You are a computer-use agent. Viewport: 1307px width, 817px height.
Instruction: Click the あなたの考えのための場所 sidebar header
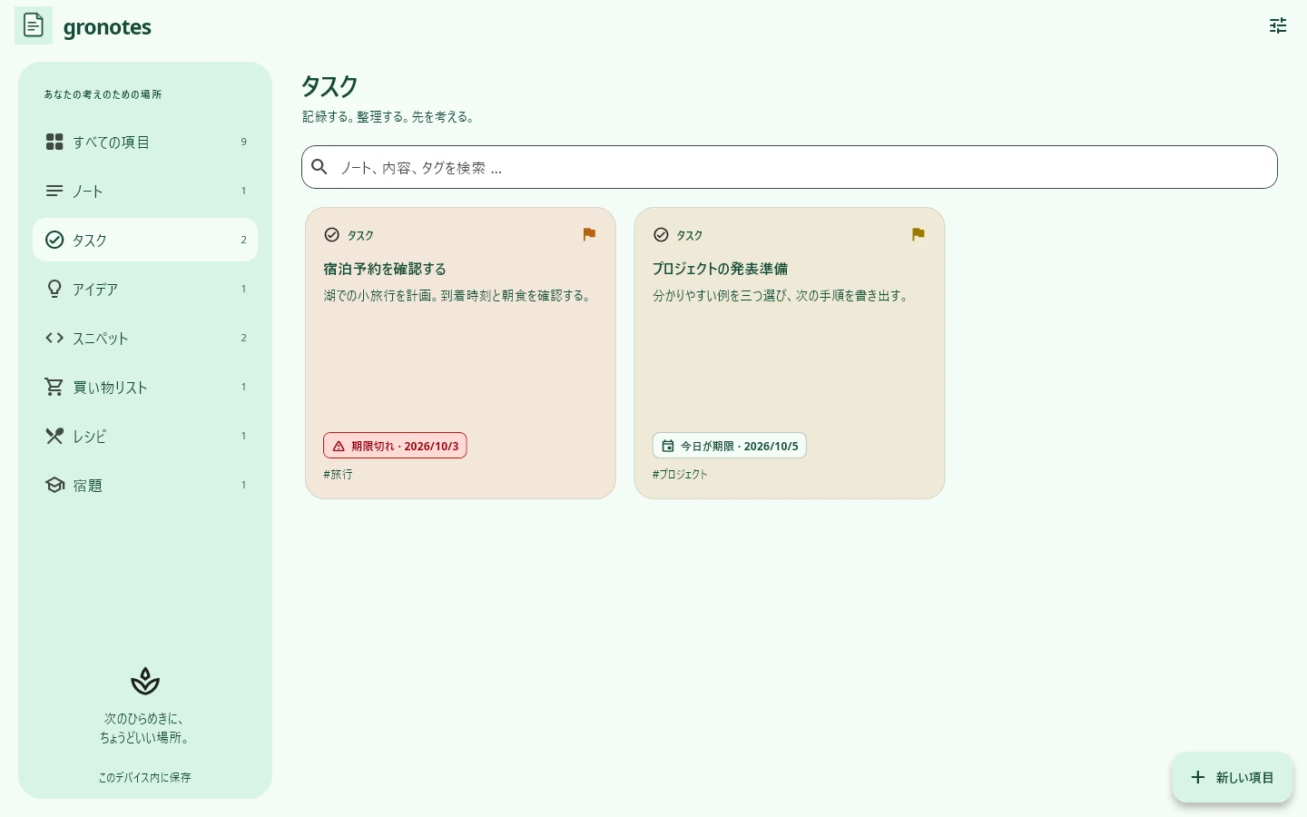(103, 94)
